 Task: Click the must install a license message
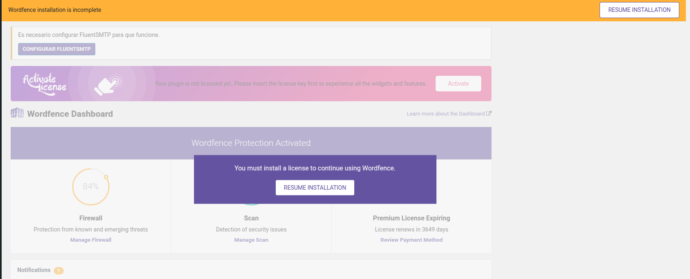tap(315, 168)
